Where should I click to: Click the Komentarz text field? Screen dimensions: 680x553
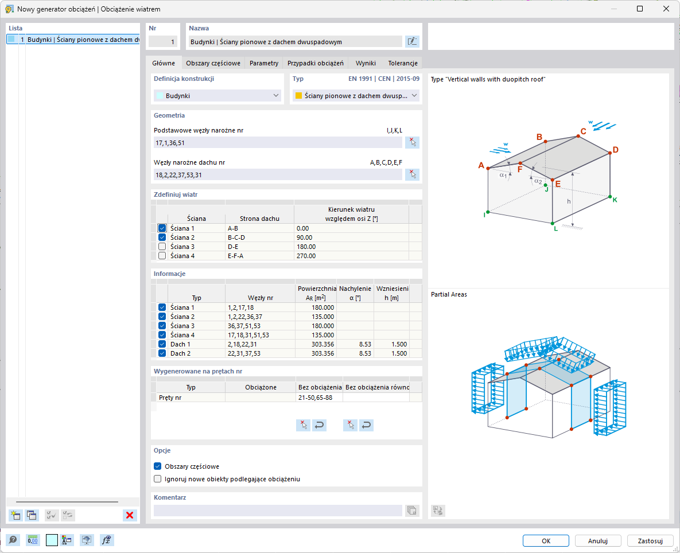coord(278,510)
